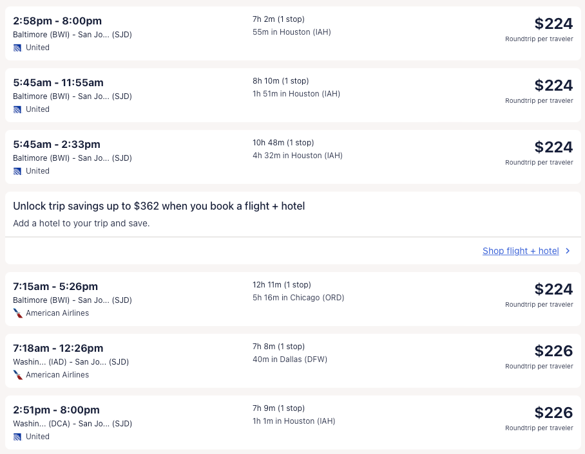
Task: Click United logo on 5:45am - 2:33pm flight
Action: tap(17, 171)
